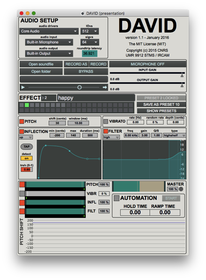The image size is (206, 280).
Task: Click the MASTER mix level bar
Action: click(139, 186)
